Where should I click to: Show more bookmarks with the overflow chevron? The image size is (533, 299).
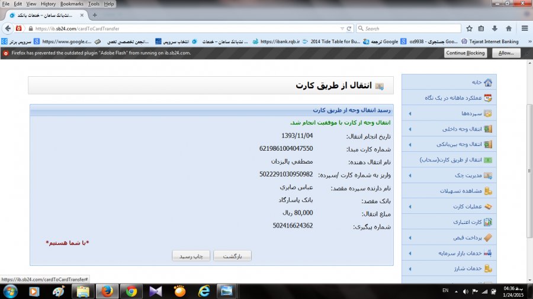(x=529, y=41)
